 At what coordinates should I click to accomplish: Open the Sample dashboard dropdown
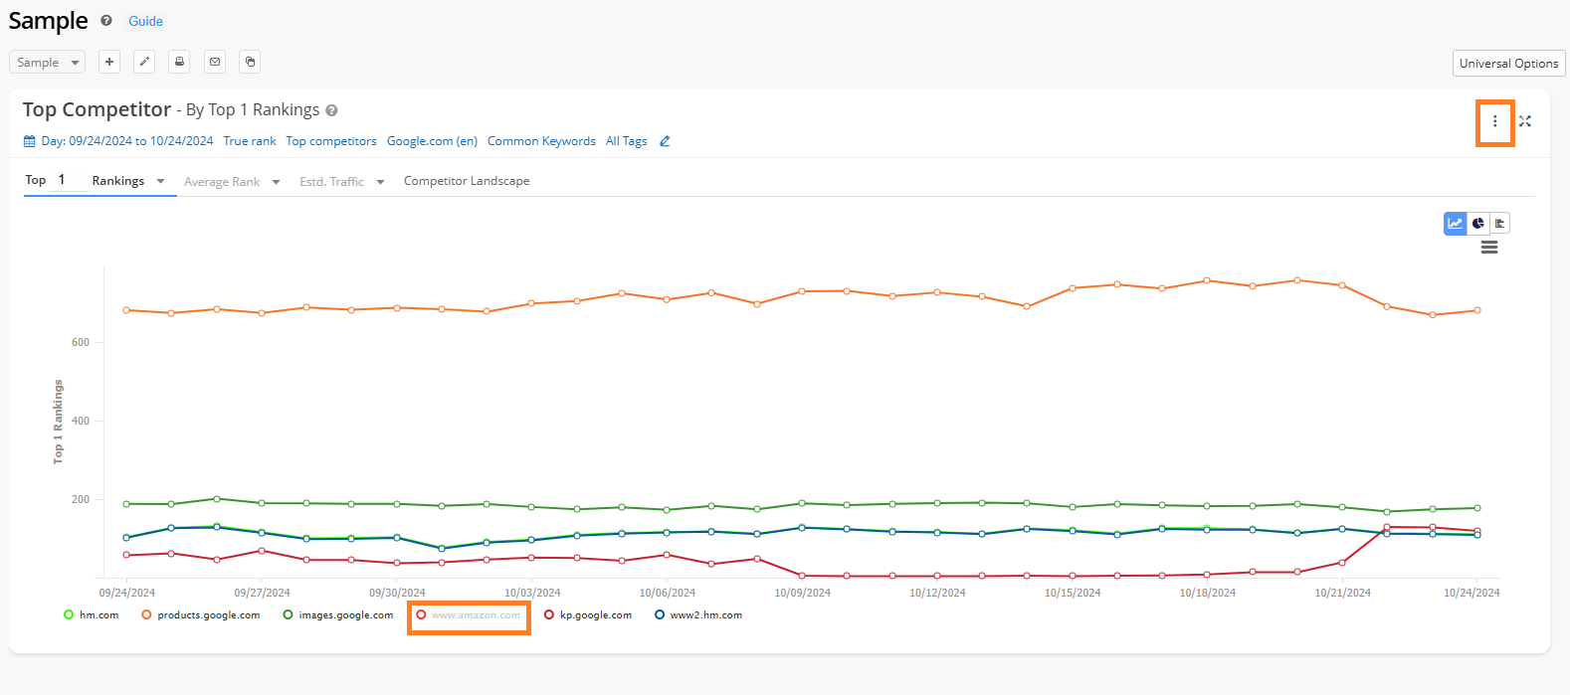click(47, 63)
